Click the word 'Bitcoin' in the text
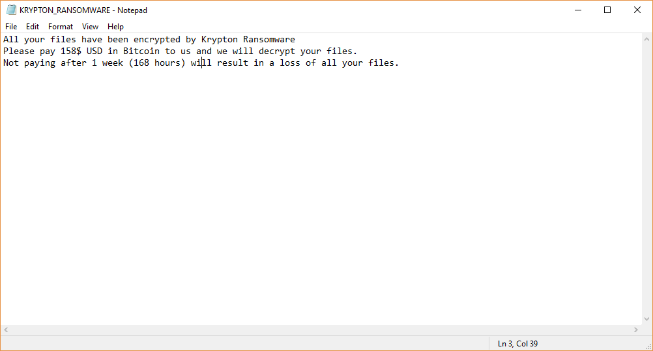 point(141,51)
